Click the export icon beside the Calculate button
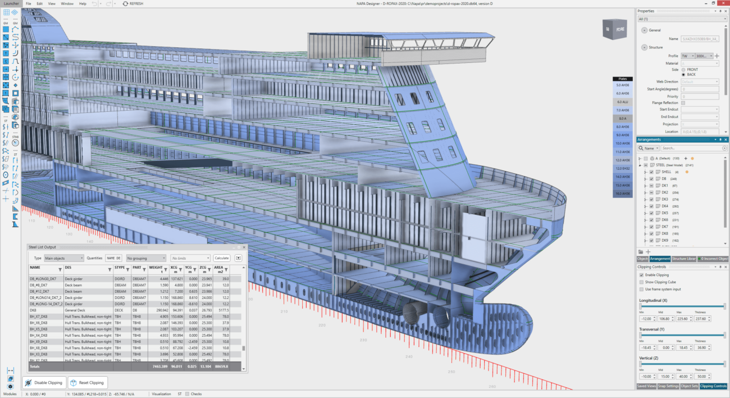The image size is (730, 398). (238, 258)
